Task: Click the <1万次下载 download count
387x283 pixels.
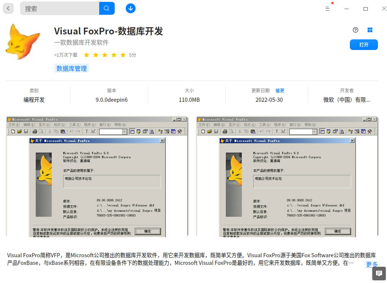Action: point(66,55)
